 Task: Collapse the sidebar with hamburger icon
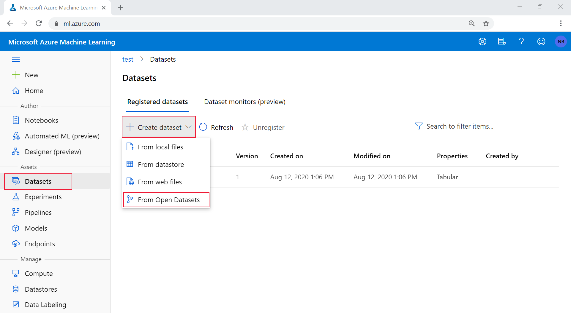tap(16, 59)
